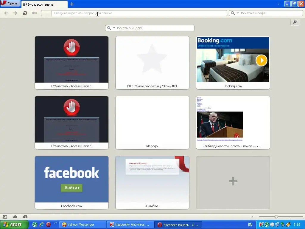Launch Opera from quick launch

(48, 225)
